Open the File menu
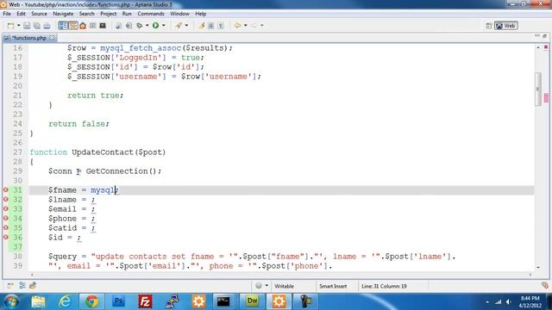552x310 pixels. coord(7,14)
